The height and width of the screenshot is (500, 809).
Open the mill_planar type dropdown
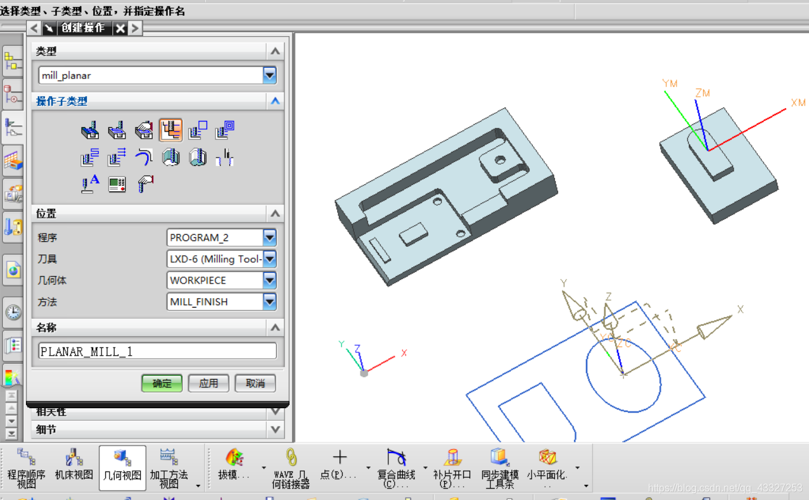point(270,75)
